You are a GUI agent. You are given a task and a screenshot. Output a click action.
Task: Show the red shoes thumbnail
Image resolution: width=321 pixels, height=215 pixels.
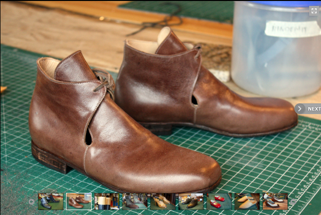pos(219,201)
